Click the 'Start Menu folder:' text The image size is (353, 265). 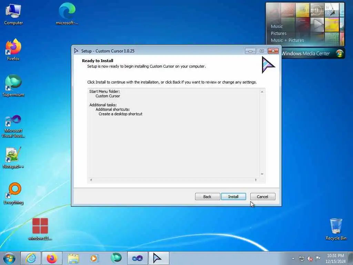[x=104, y=91]
